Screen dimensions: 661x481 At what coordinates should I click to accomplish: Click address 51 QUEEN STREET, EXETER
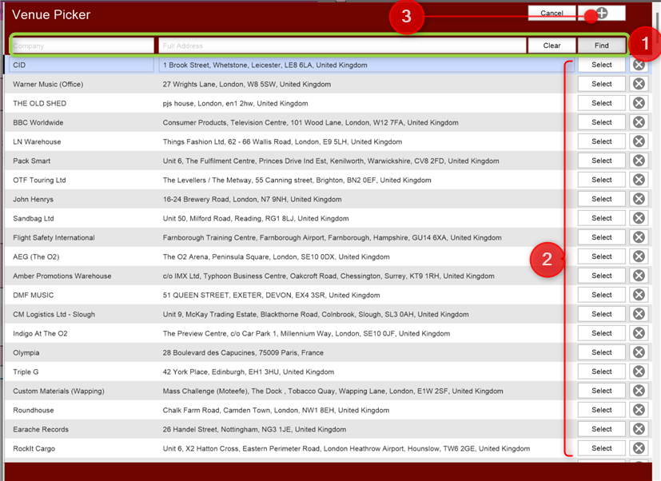coord(271,295)
